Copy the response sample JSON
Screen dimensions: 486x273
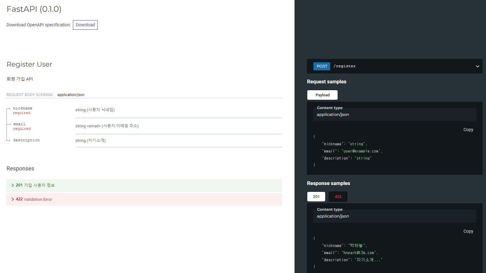(x=468, y=231)
